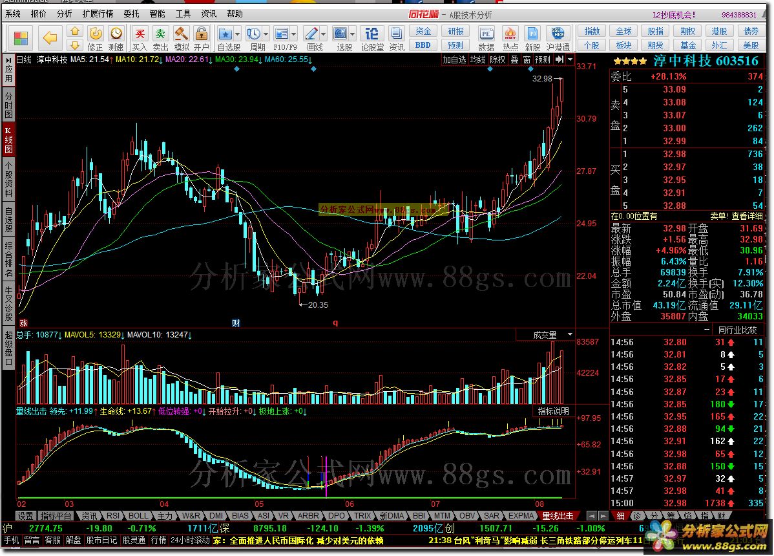Click the 资金 capital flow button
Image resolution: width=774 pixels, height=556 pixels.
coord(423,31)
